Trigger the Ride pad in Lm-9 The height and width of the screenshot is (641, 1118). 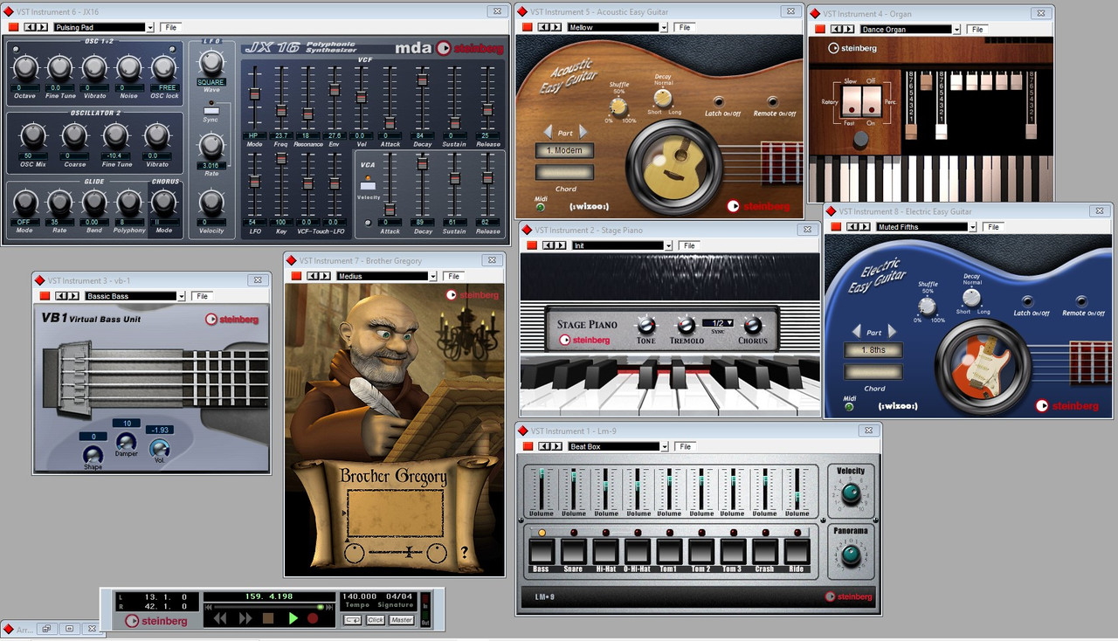tap(796, 551)
